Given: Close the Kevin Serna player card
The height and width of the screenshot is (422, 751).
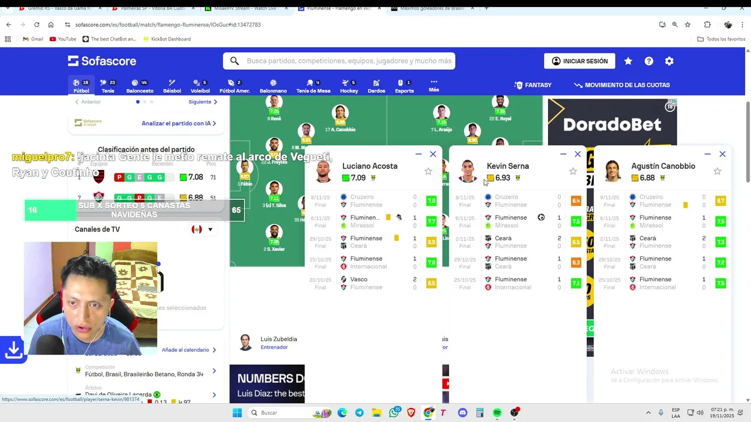Looking at the screenshot, I should 578,154.
